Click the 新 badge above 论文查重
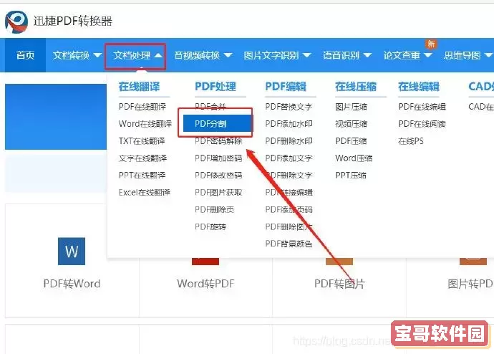The height and width of the screenshot is (354, 494). (x=431, y=44)
